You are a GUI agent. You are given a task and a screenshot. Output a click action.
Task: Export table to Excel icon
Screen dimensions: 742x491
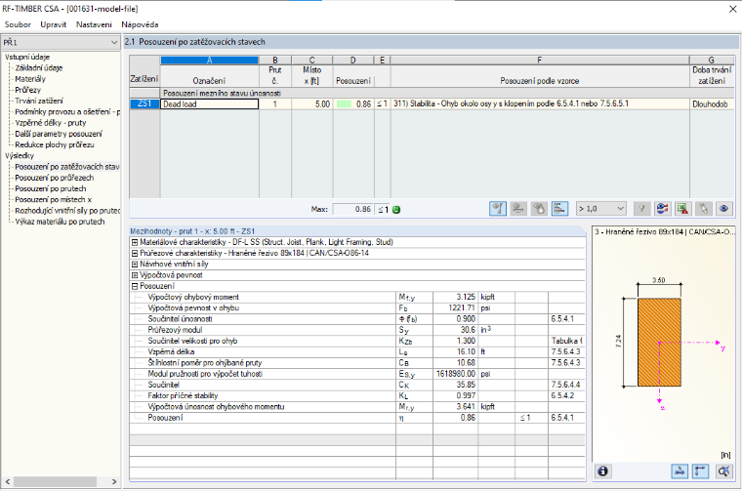[682, 209]
